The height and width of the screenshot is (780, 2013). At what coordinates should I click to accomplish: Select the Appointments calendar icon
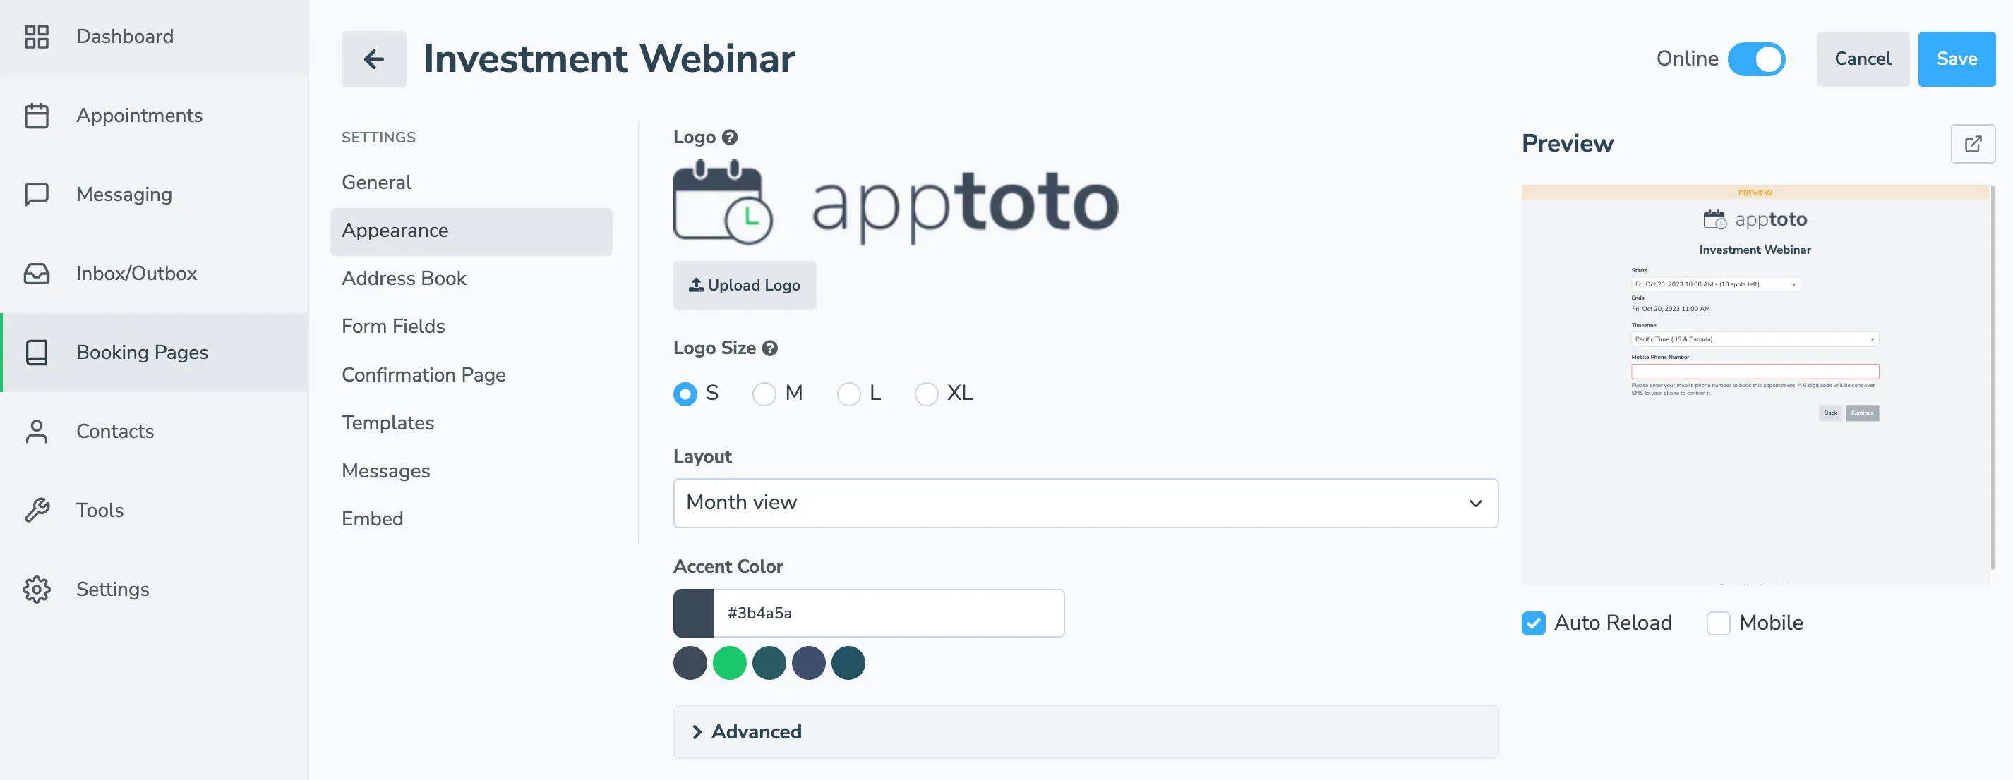point(36,115)
